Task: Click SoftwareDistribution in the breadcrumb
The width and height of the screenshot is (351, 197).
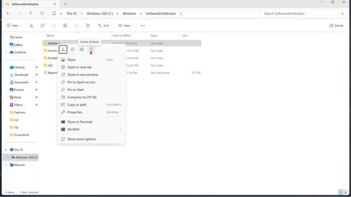Action: [161, 13]
